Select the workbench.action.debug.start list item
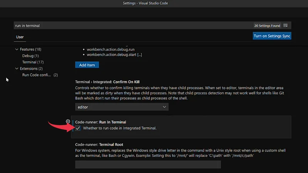308x173 pixels. point(114,55)
